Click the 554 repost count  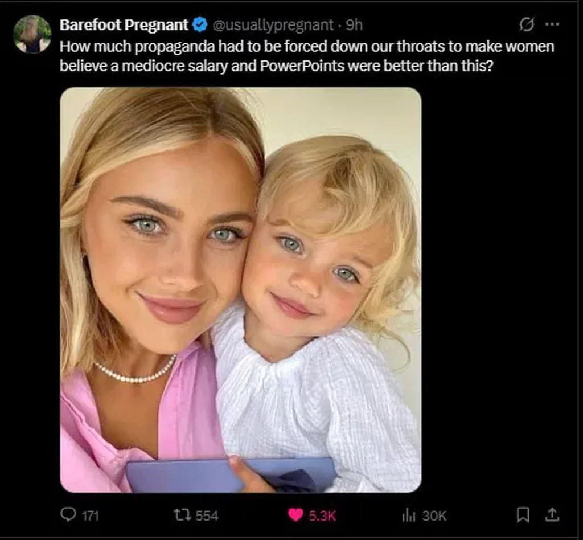[x=207, y=516]
